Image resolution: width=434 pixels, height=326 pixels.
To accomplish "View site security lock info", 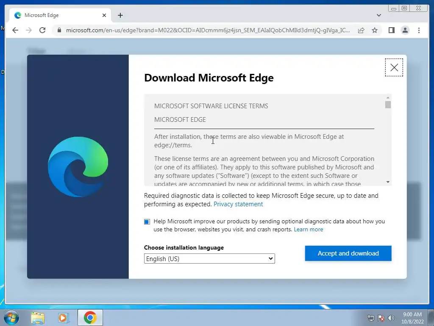I will coord(59,30).
